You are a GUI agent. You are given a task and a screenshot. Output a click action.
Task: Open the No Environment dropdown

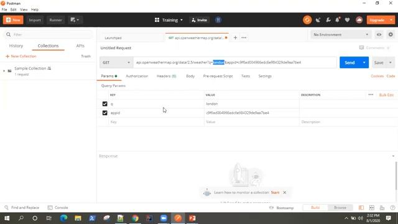pos(341,35)
